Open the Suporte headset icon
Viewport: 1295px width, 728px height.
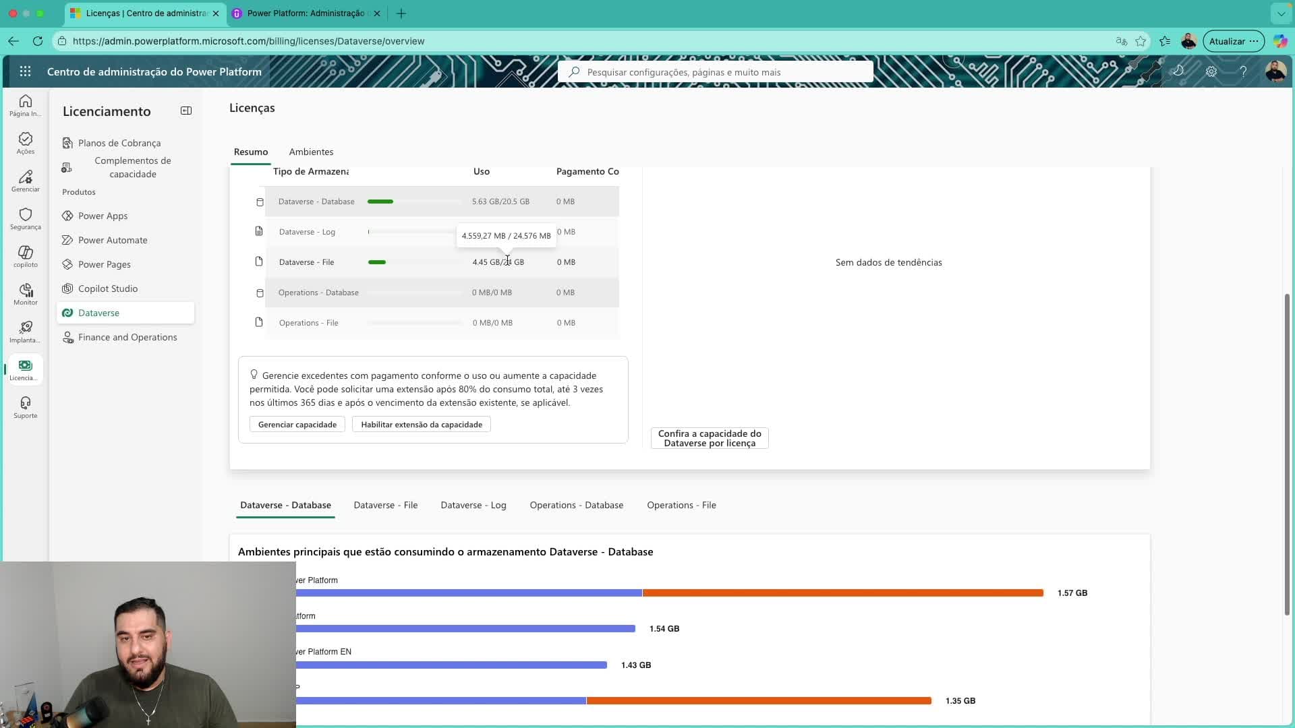point(26,407)
